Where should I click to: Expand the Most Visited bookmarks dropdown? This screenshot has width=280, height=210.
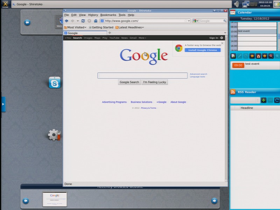[75, 27]
